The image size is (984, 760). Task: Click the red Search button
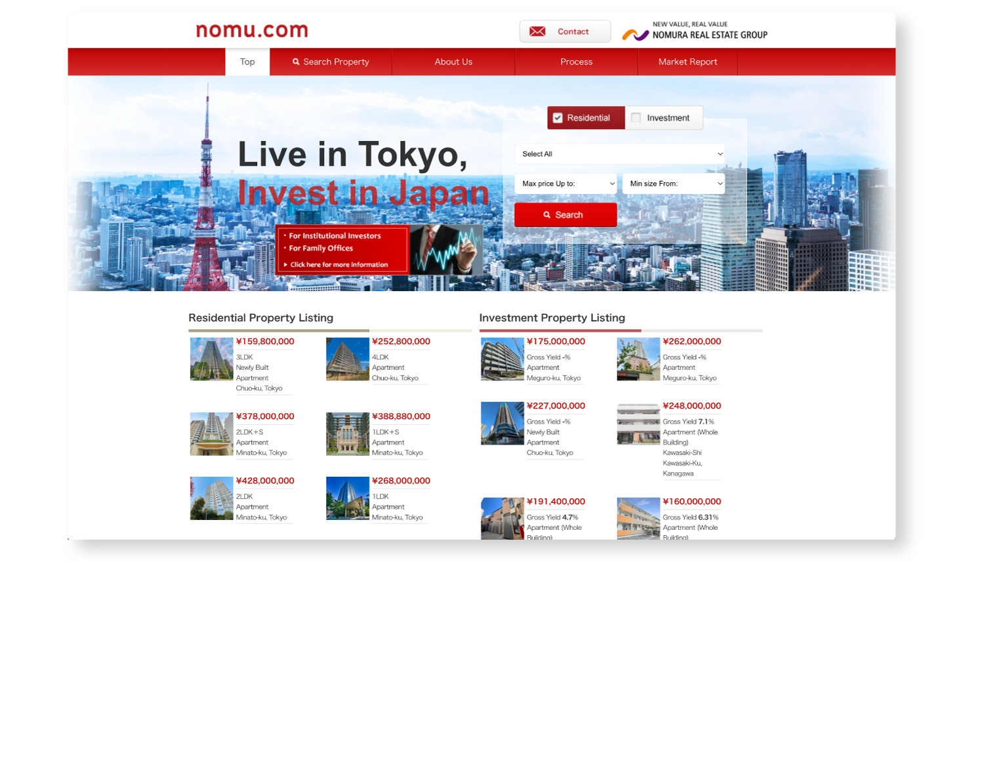(565, 215)
